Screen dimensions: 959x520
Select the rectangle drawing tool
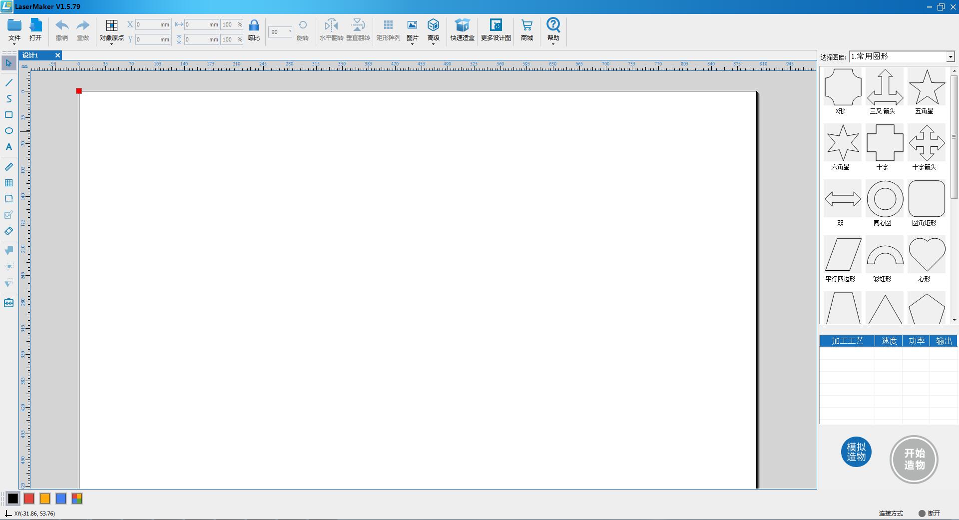pyautogui.click(x=8, y=115)
